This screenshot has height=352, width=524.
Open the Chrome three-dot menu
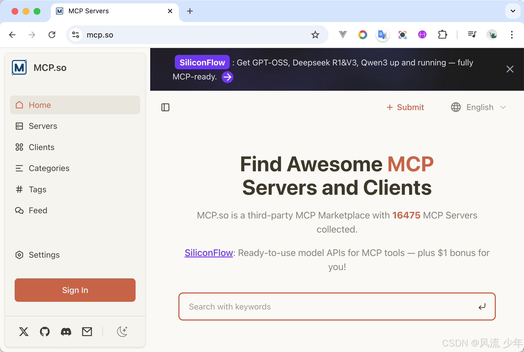tap(512, 35)
